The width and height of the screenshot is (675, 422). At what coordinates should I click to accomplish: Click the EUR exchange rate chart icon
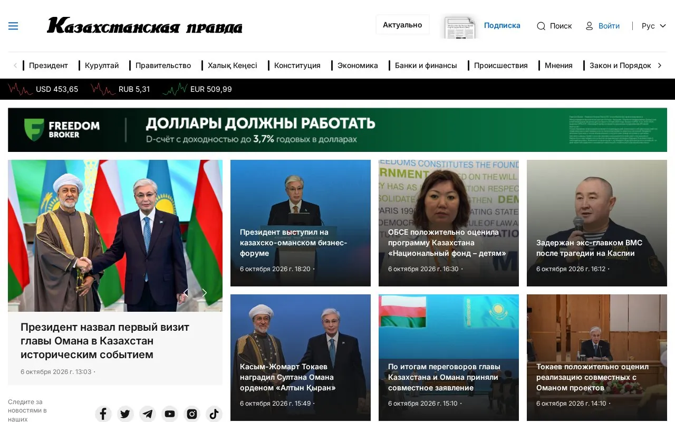pos(175,89)
